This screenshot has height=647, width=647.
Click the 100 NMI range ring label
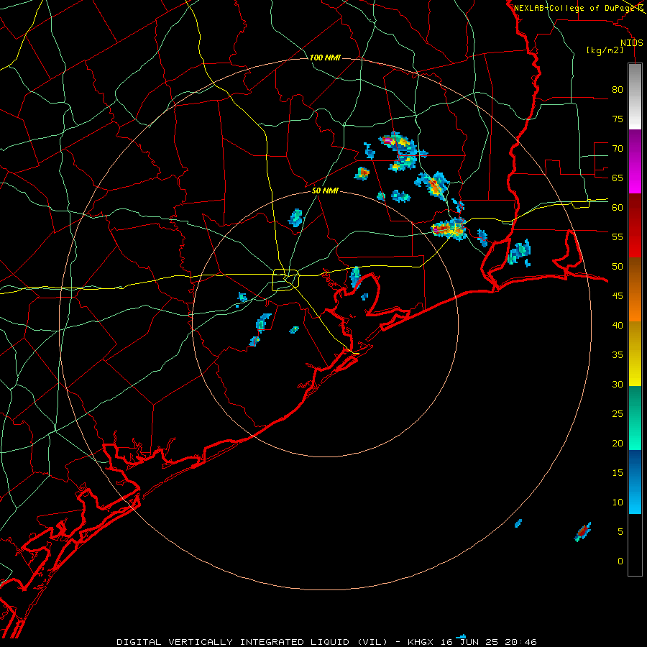(325, 58)
